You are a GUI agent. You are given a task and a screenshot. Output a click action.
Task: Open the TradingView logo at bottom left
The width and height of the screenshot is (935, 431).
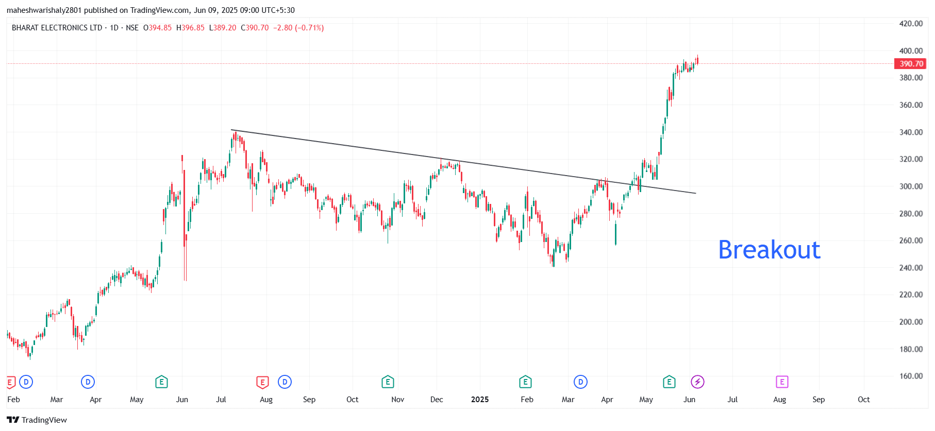37,420
